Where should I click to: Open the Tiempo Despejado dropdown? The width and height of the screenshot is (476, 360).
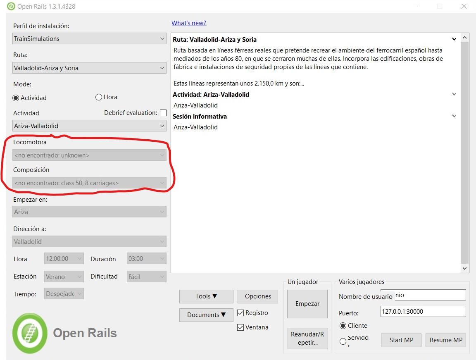point(64,293)
